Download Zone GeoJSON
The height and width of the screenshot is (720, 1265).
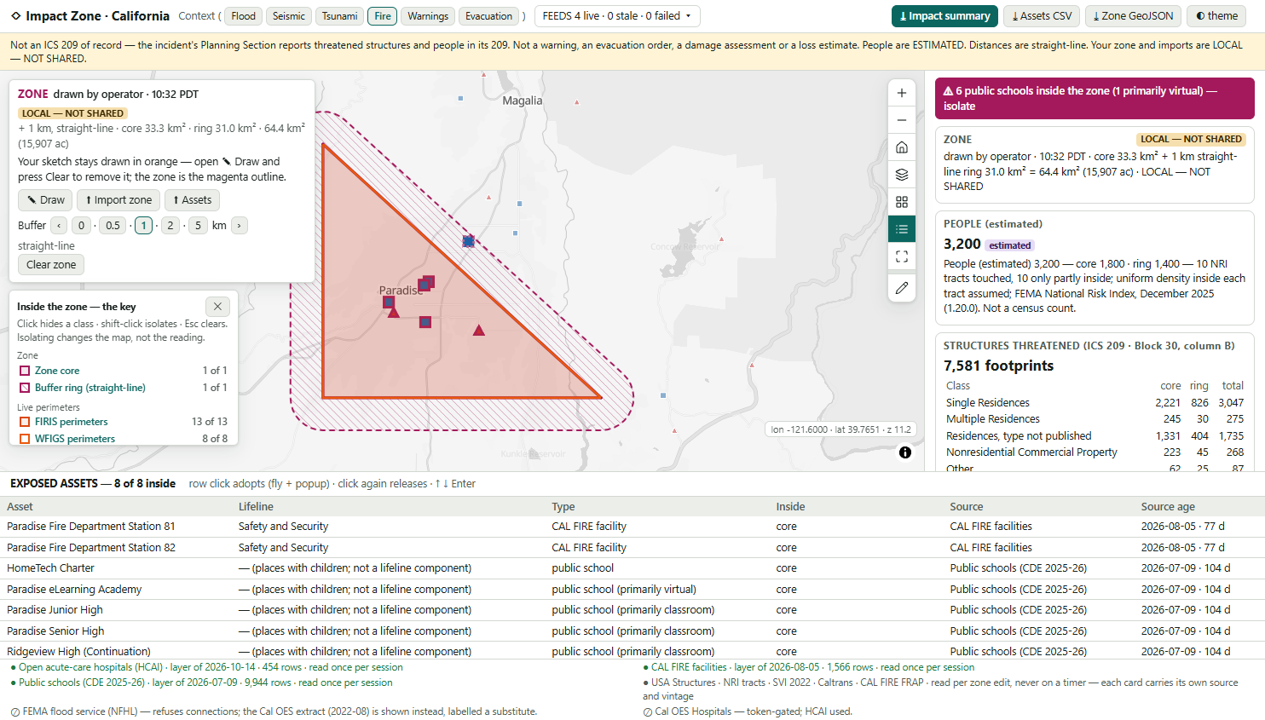pyautogui.click(x=1133, y=16)
